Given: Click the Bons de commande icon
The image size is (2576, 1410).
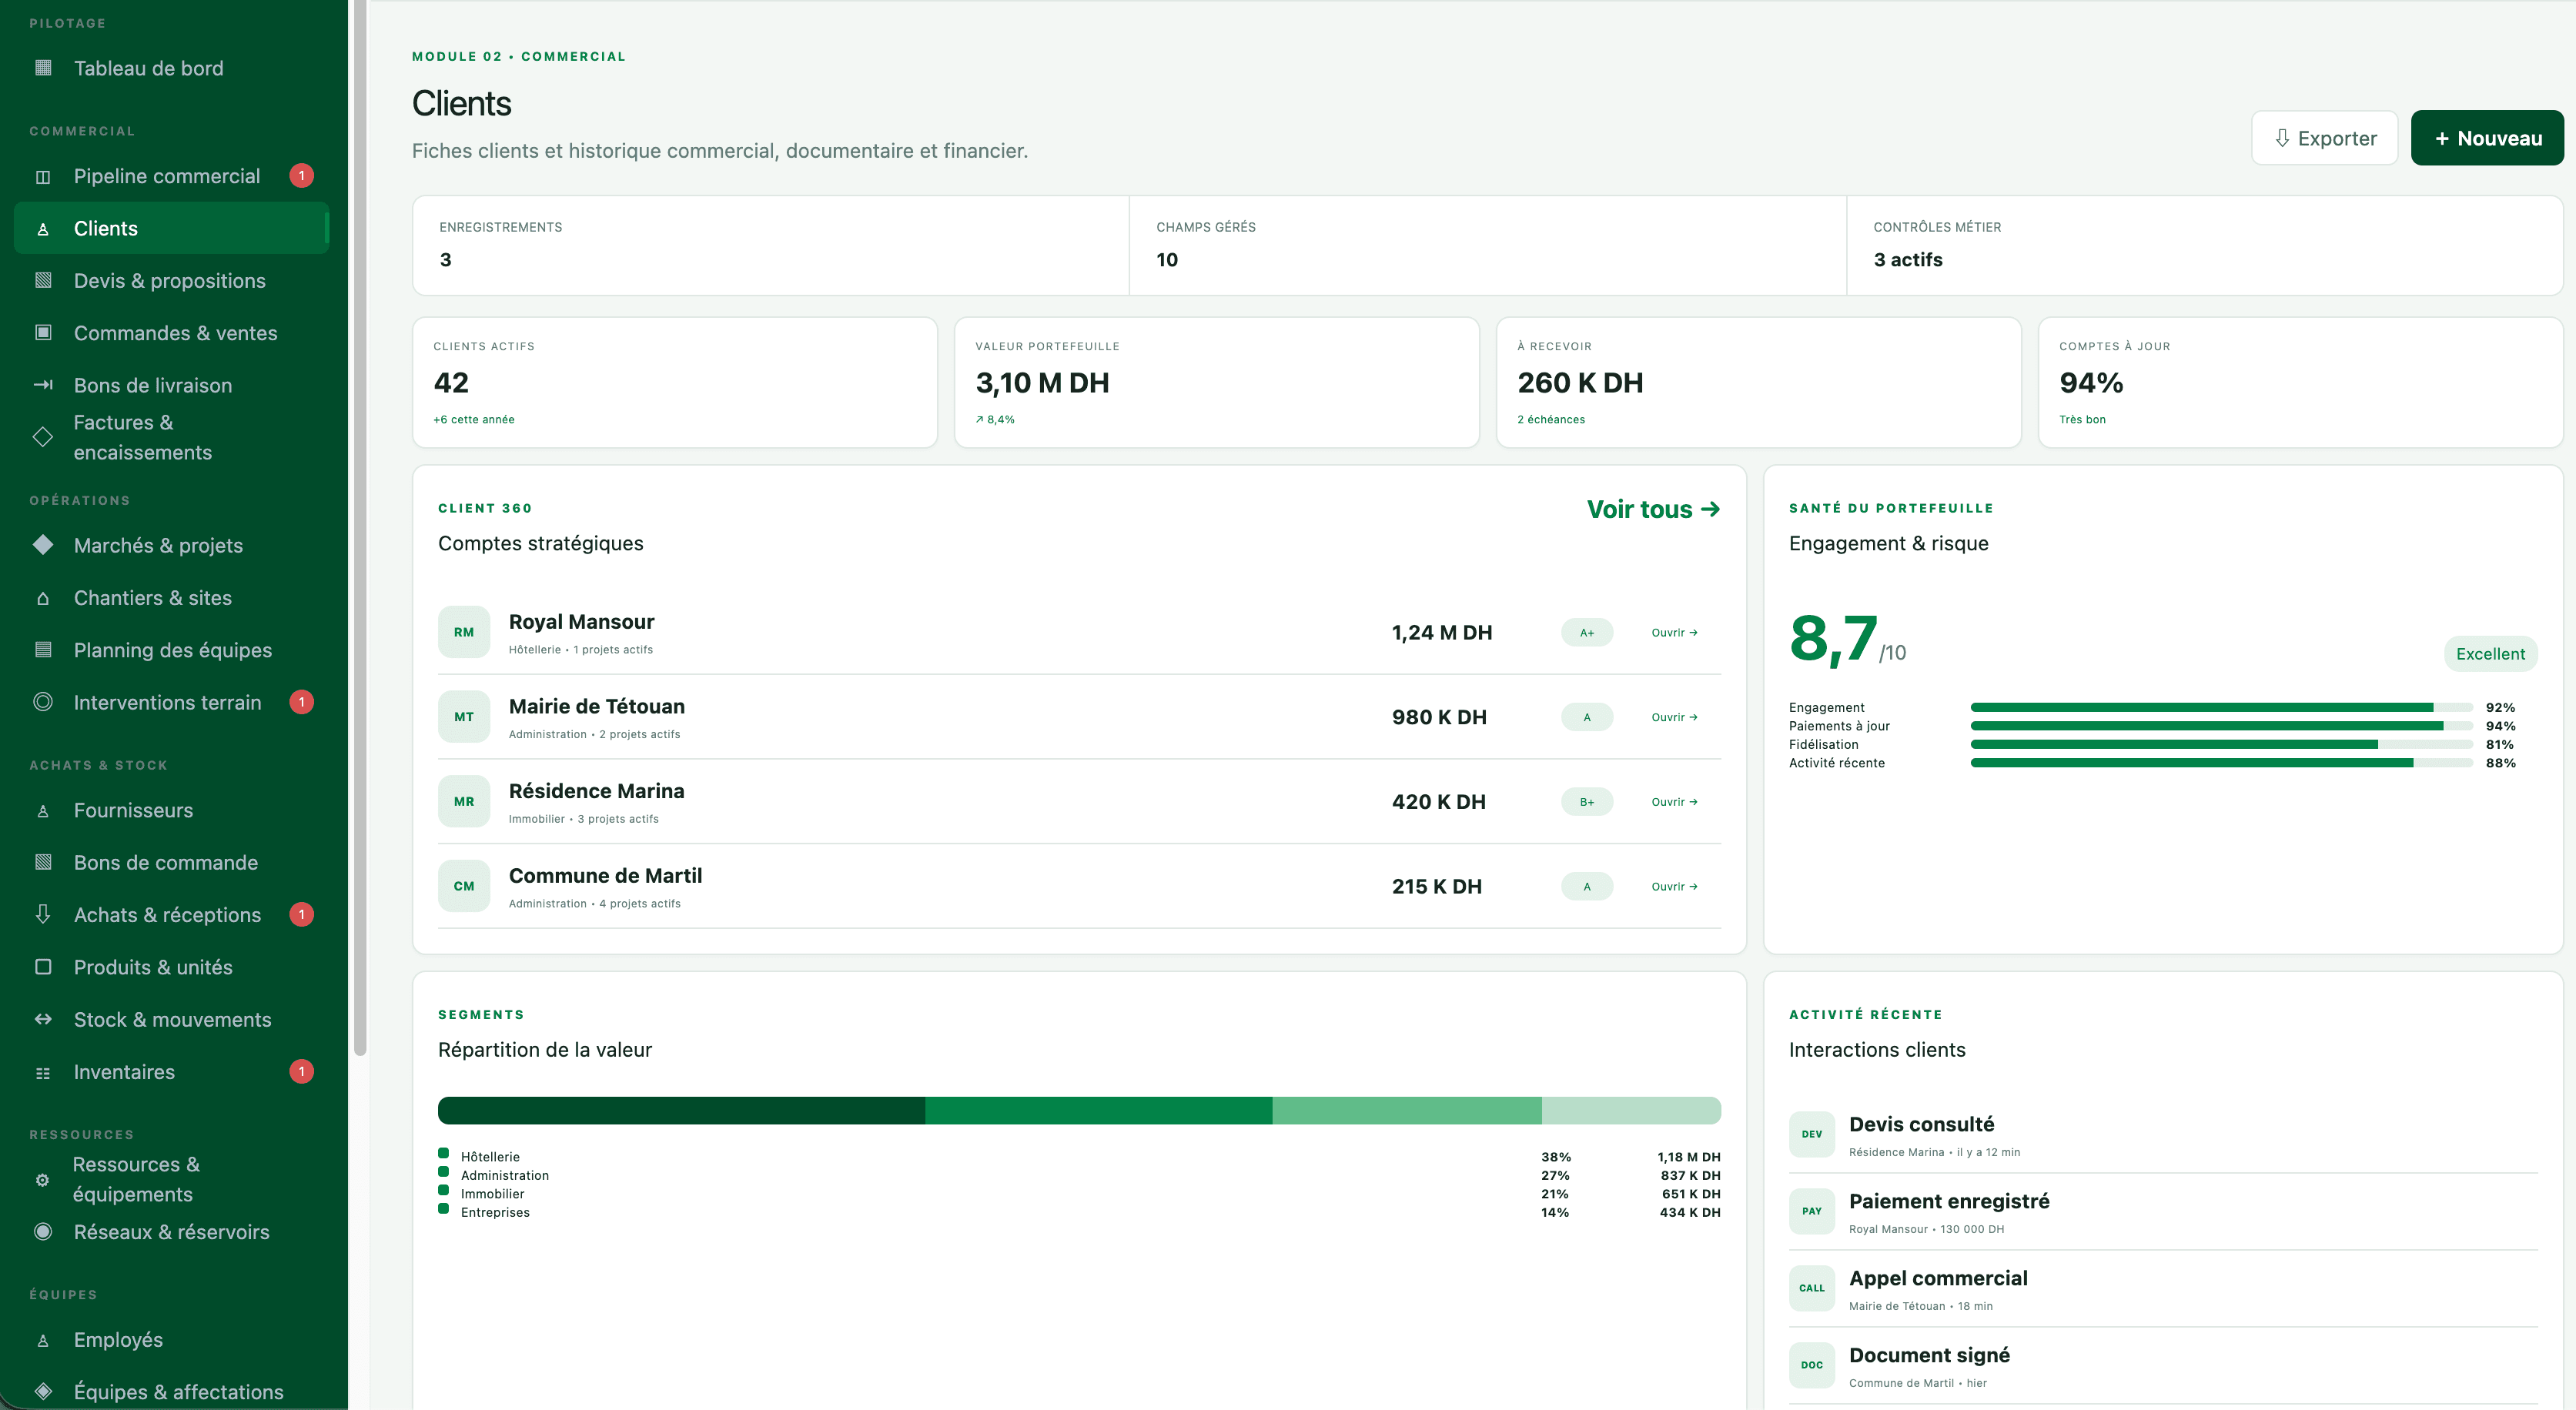Looking at the screenshot, I should (x=43, y=862).
